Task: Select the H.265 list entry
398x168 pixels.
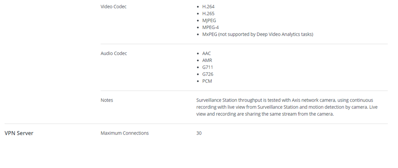Action: (x=208, y=13)
